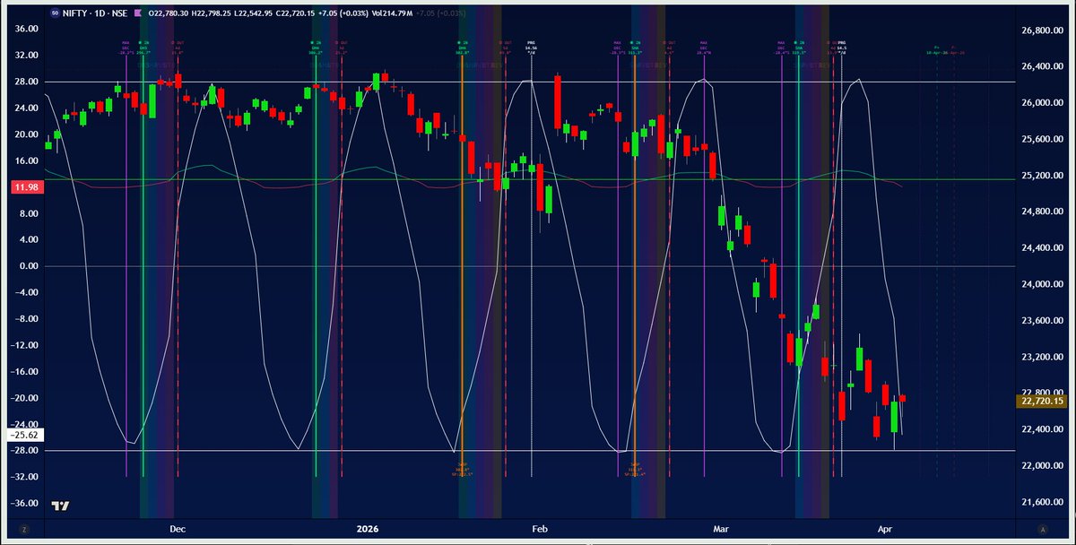Click the 18-Apr-26 future date marker label
1076x545 pixels.
click(x=937, y=53)
